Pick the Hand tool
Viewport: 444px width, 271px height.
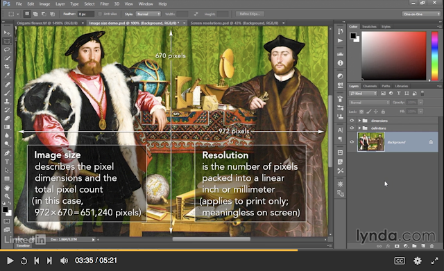coord(7,188)
